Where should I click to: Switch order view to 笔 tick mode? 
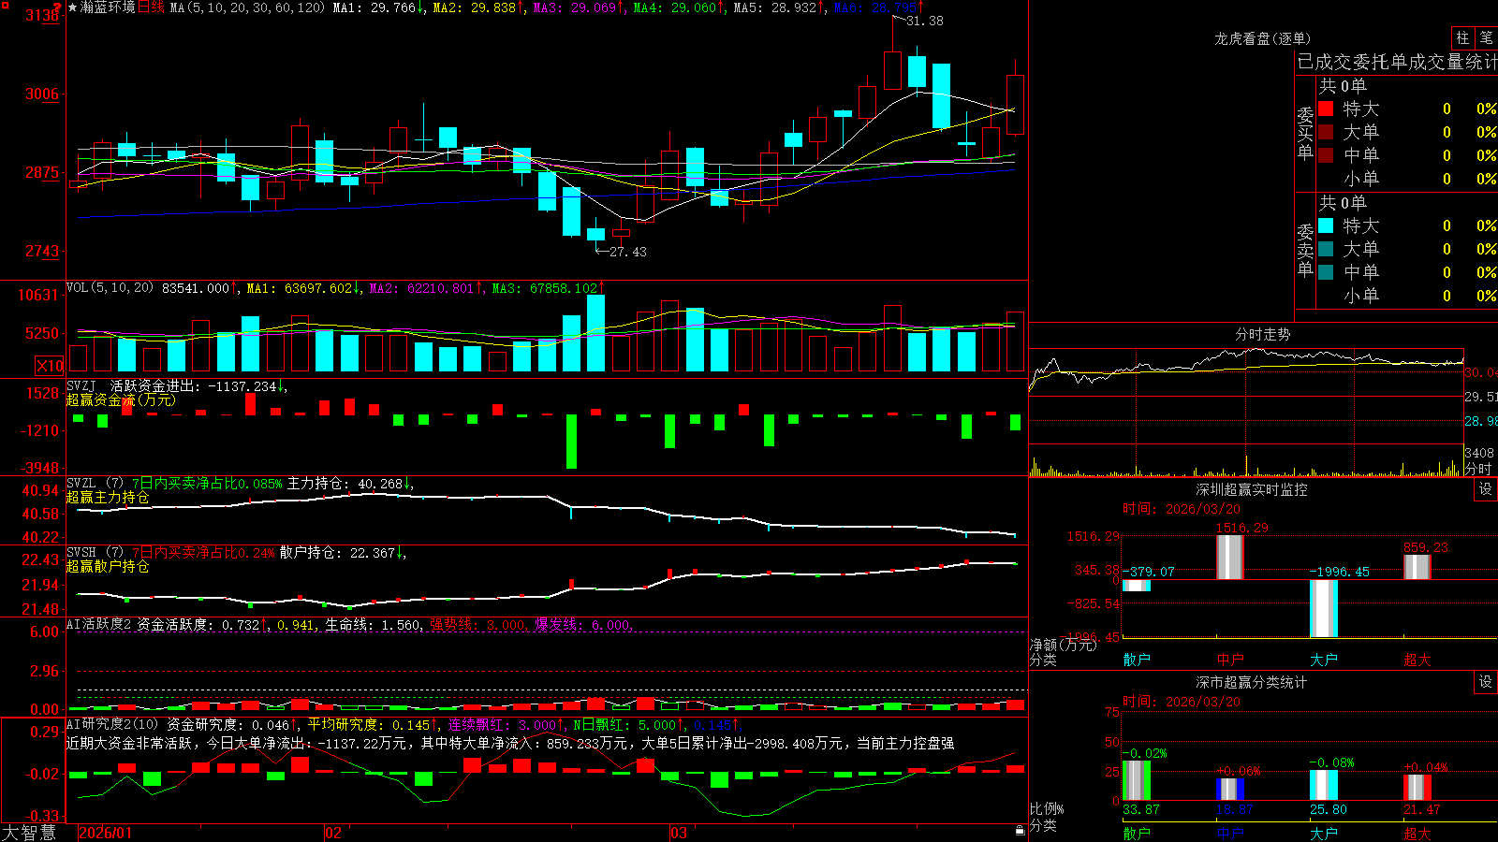[x=1486, y=38]
